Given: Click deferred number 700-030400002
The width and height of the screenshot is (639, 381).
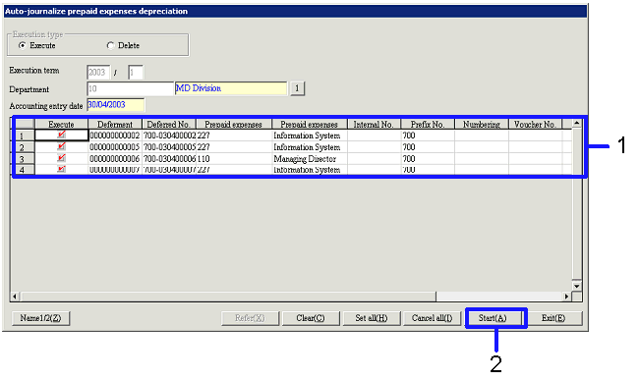Looking at the screenshot, I should point(169,136).
